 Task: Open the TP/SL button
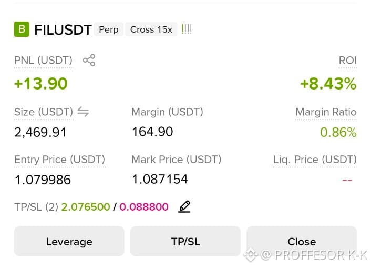click(185, 242)
